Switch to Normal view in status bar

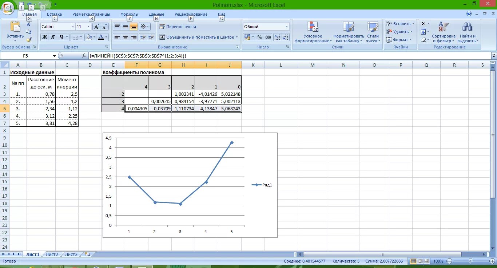413,261
